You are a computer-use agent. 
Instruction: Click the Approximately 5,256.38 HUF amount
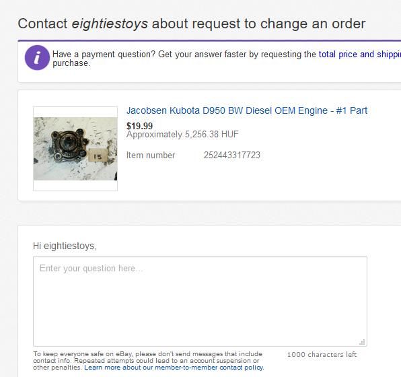coord(182,135)
